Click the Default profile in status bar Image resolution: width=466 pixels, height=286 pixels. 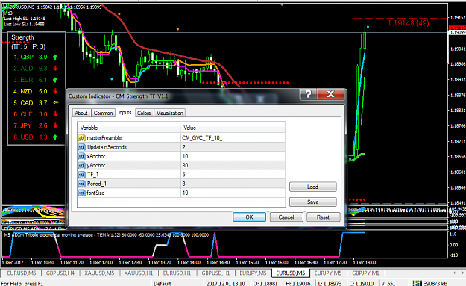(163, 283)
